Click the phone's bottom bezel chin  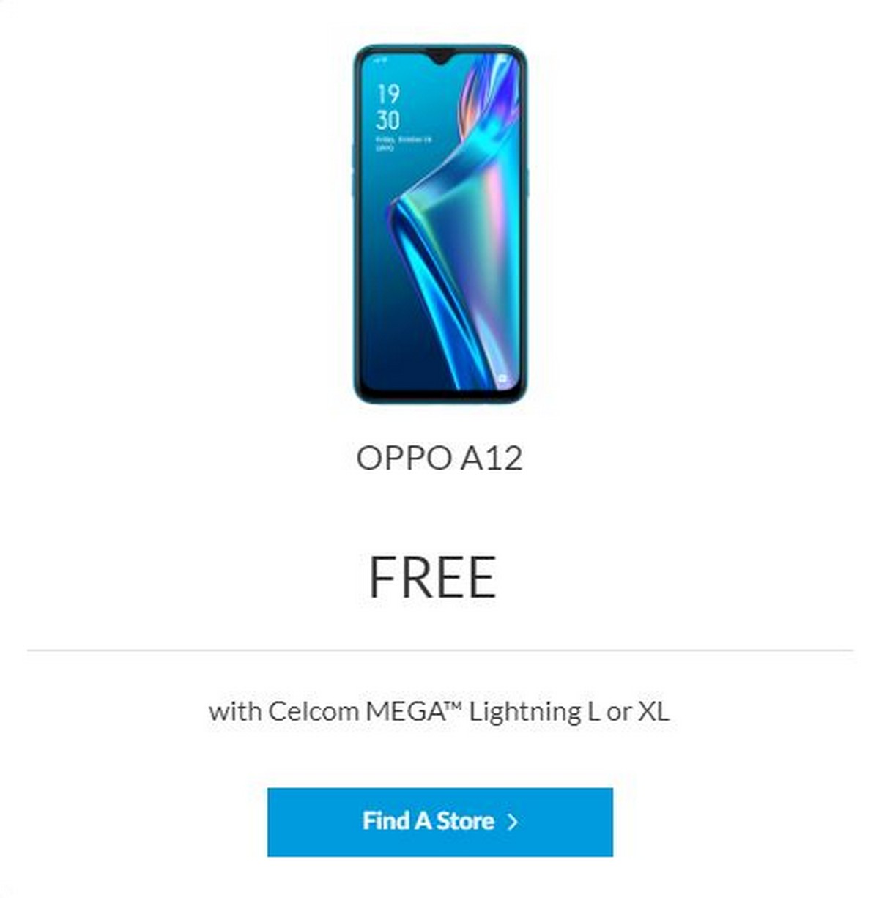coord(439,397)
